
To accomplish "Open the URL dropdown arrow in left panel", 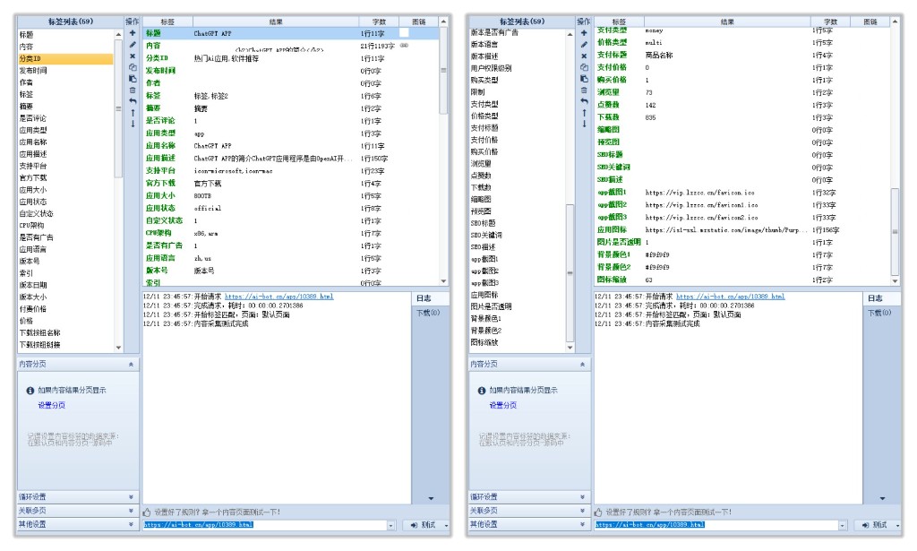I will pyautogui.click(x=390, y=525).
